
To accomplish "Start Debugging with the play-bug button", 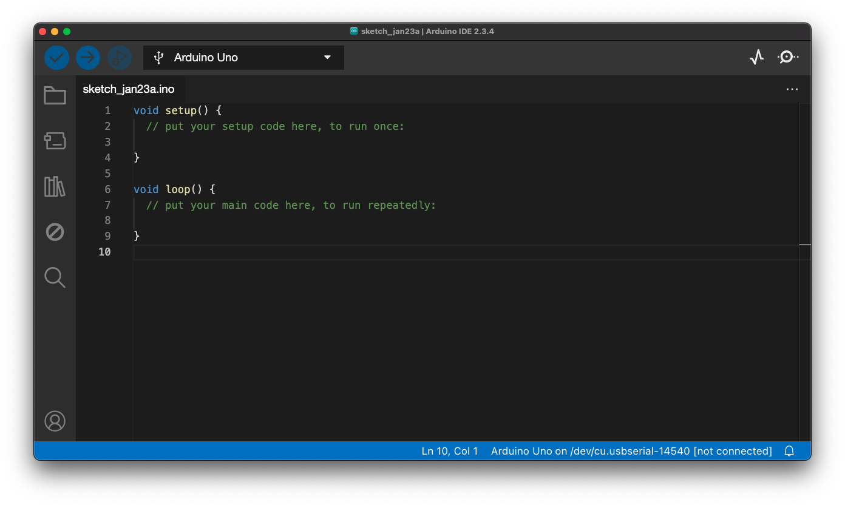I will point(120,58).
